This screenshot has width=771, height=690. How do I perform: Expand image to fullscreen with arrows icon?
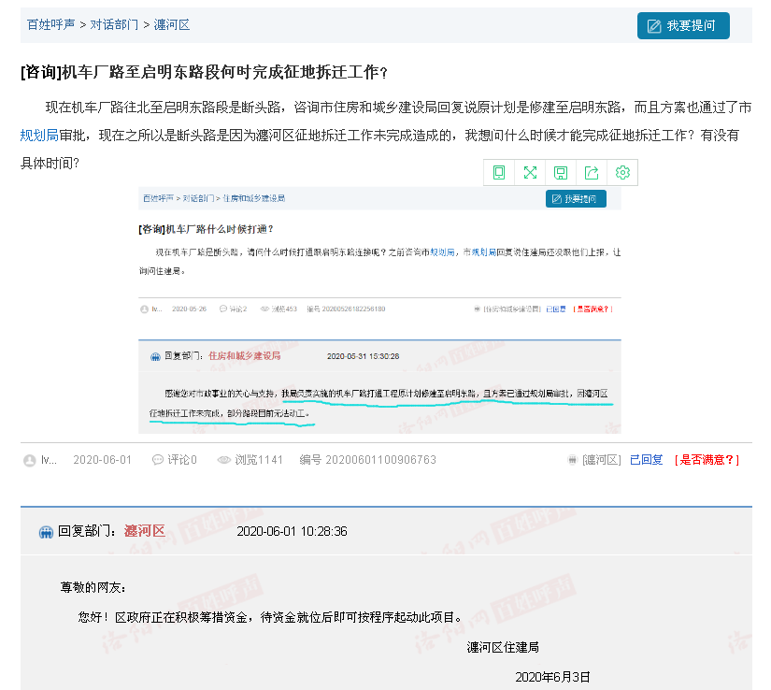click(x=530, y=172)
